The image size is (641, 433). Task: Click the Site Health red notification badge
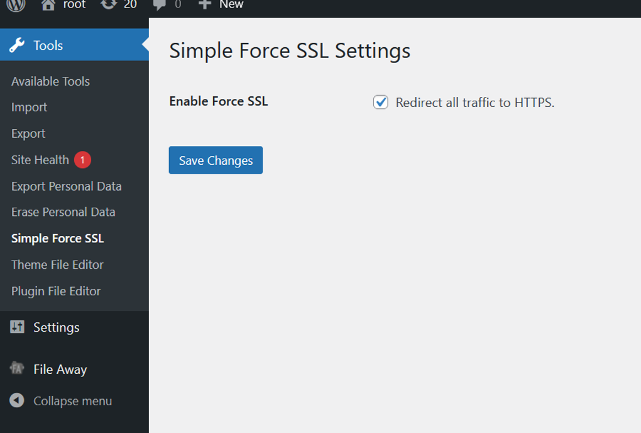point(81,160)
